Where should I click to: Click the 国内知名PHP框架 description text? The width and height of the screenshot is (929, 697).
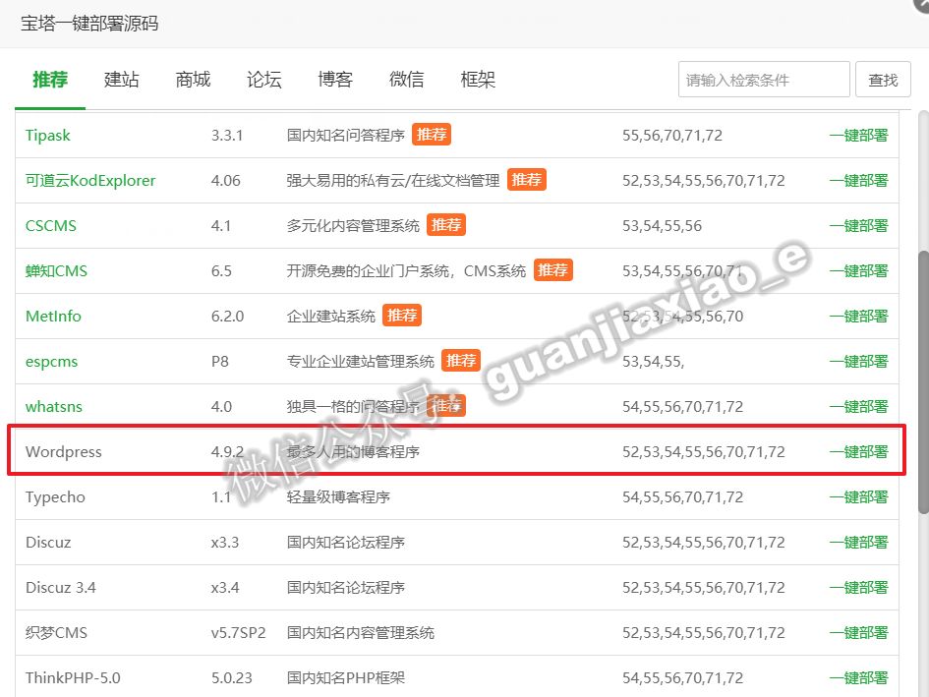point(346,677)
